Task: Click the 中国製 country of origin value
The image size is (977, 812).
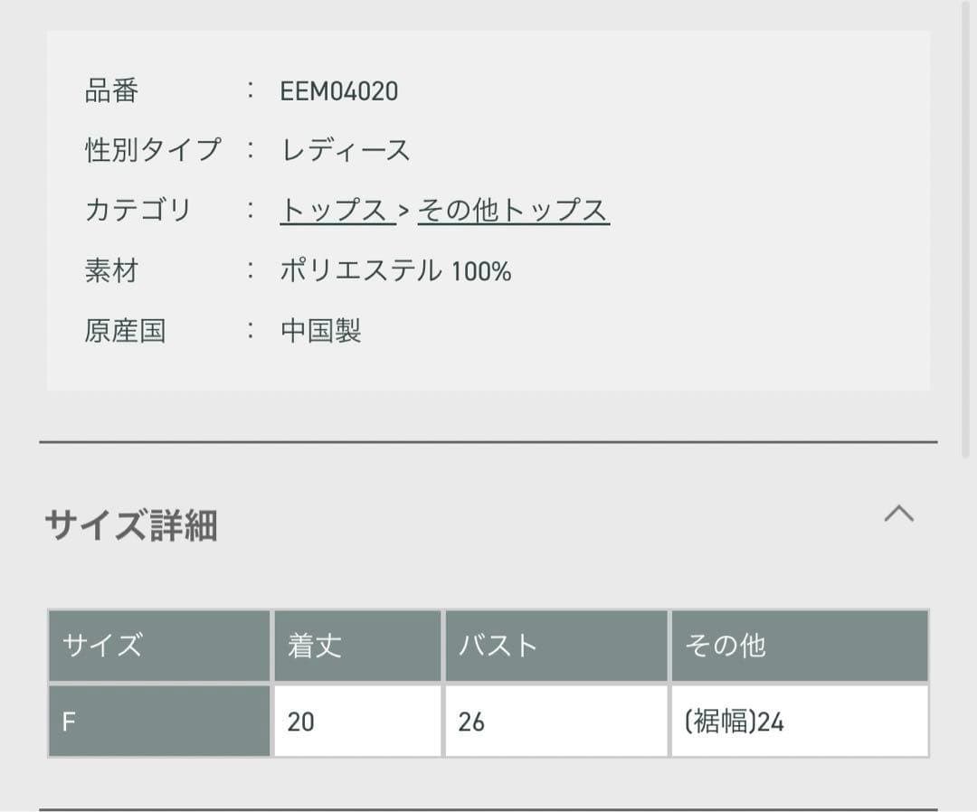Action: (321, 331)
